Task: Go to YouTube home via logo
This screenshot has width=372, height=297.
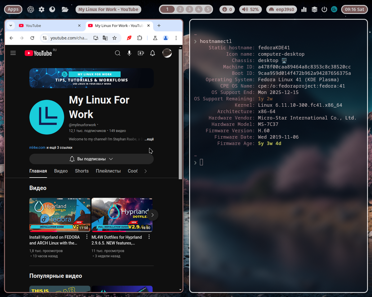Action: coord(38,53)
